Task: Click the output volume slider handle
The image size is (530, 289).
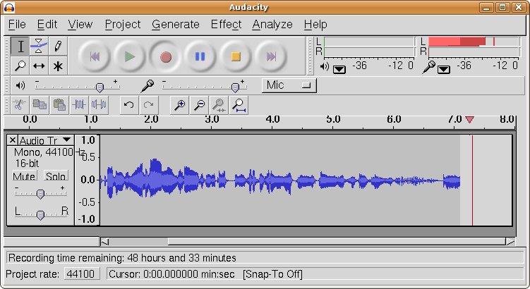Action: (100, 87)
